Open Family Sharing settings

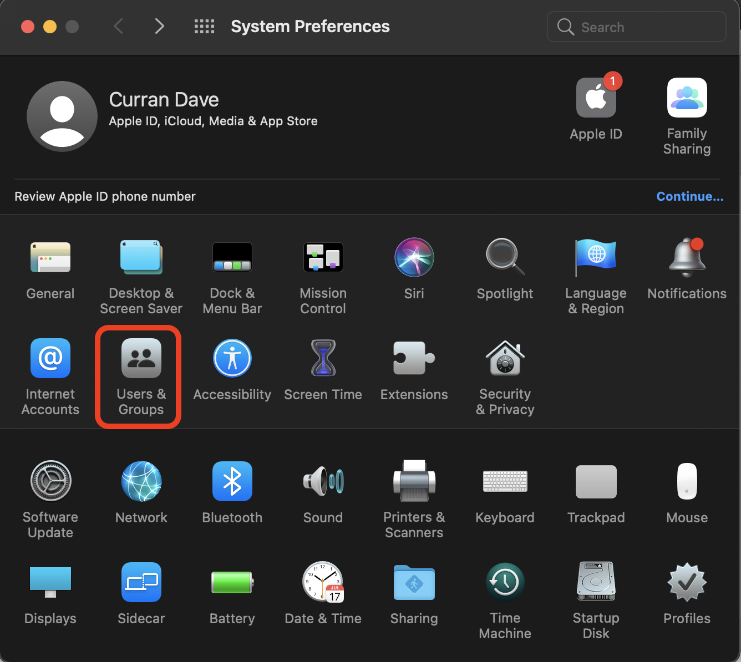[x=687, y=98]
